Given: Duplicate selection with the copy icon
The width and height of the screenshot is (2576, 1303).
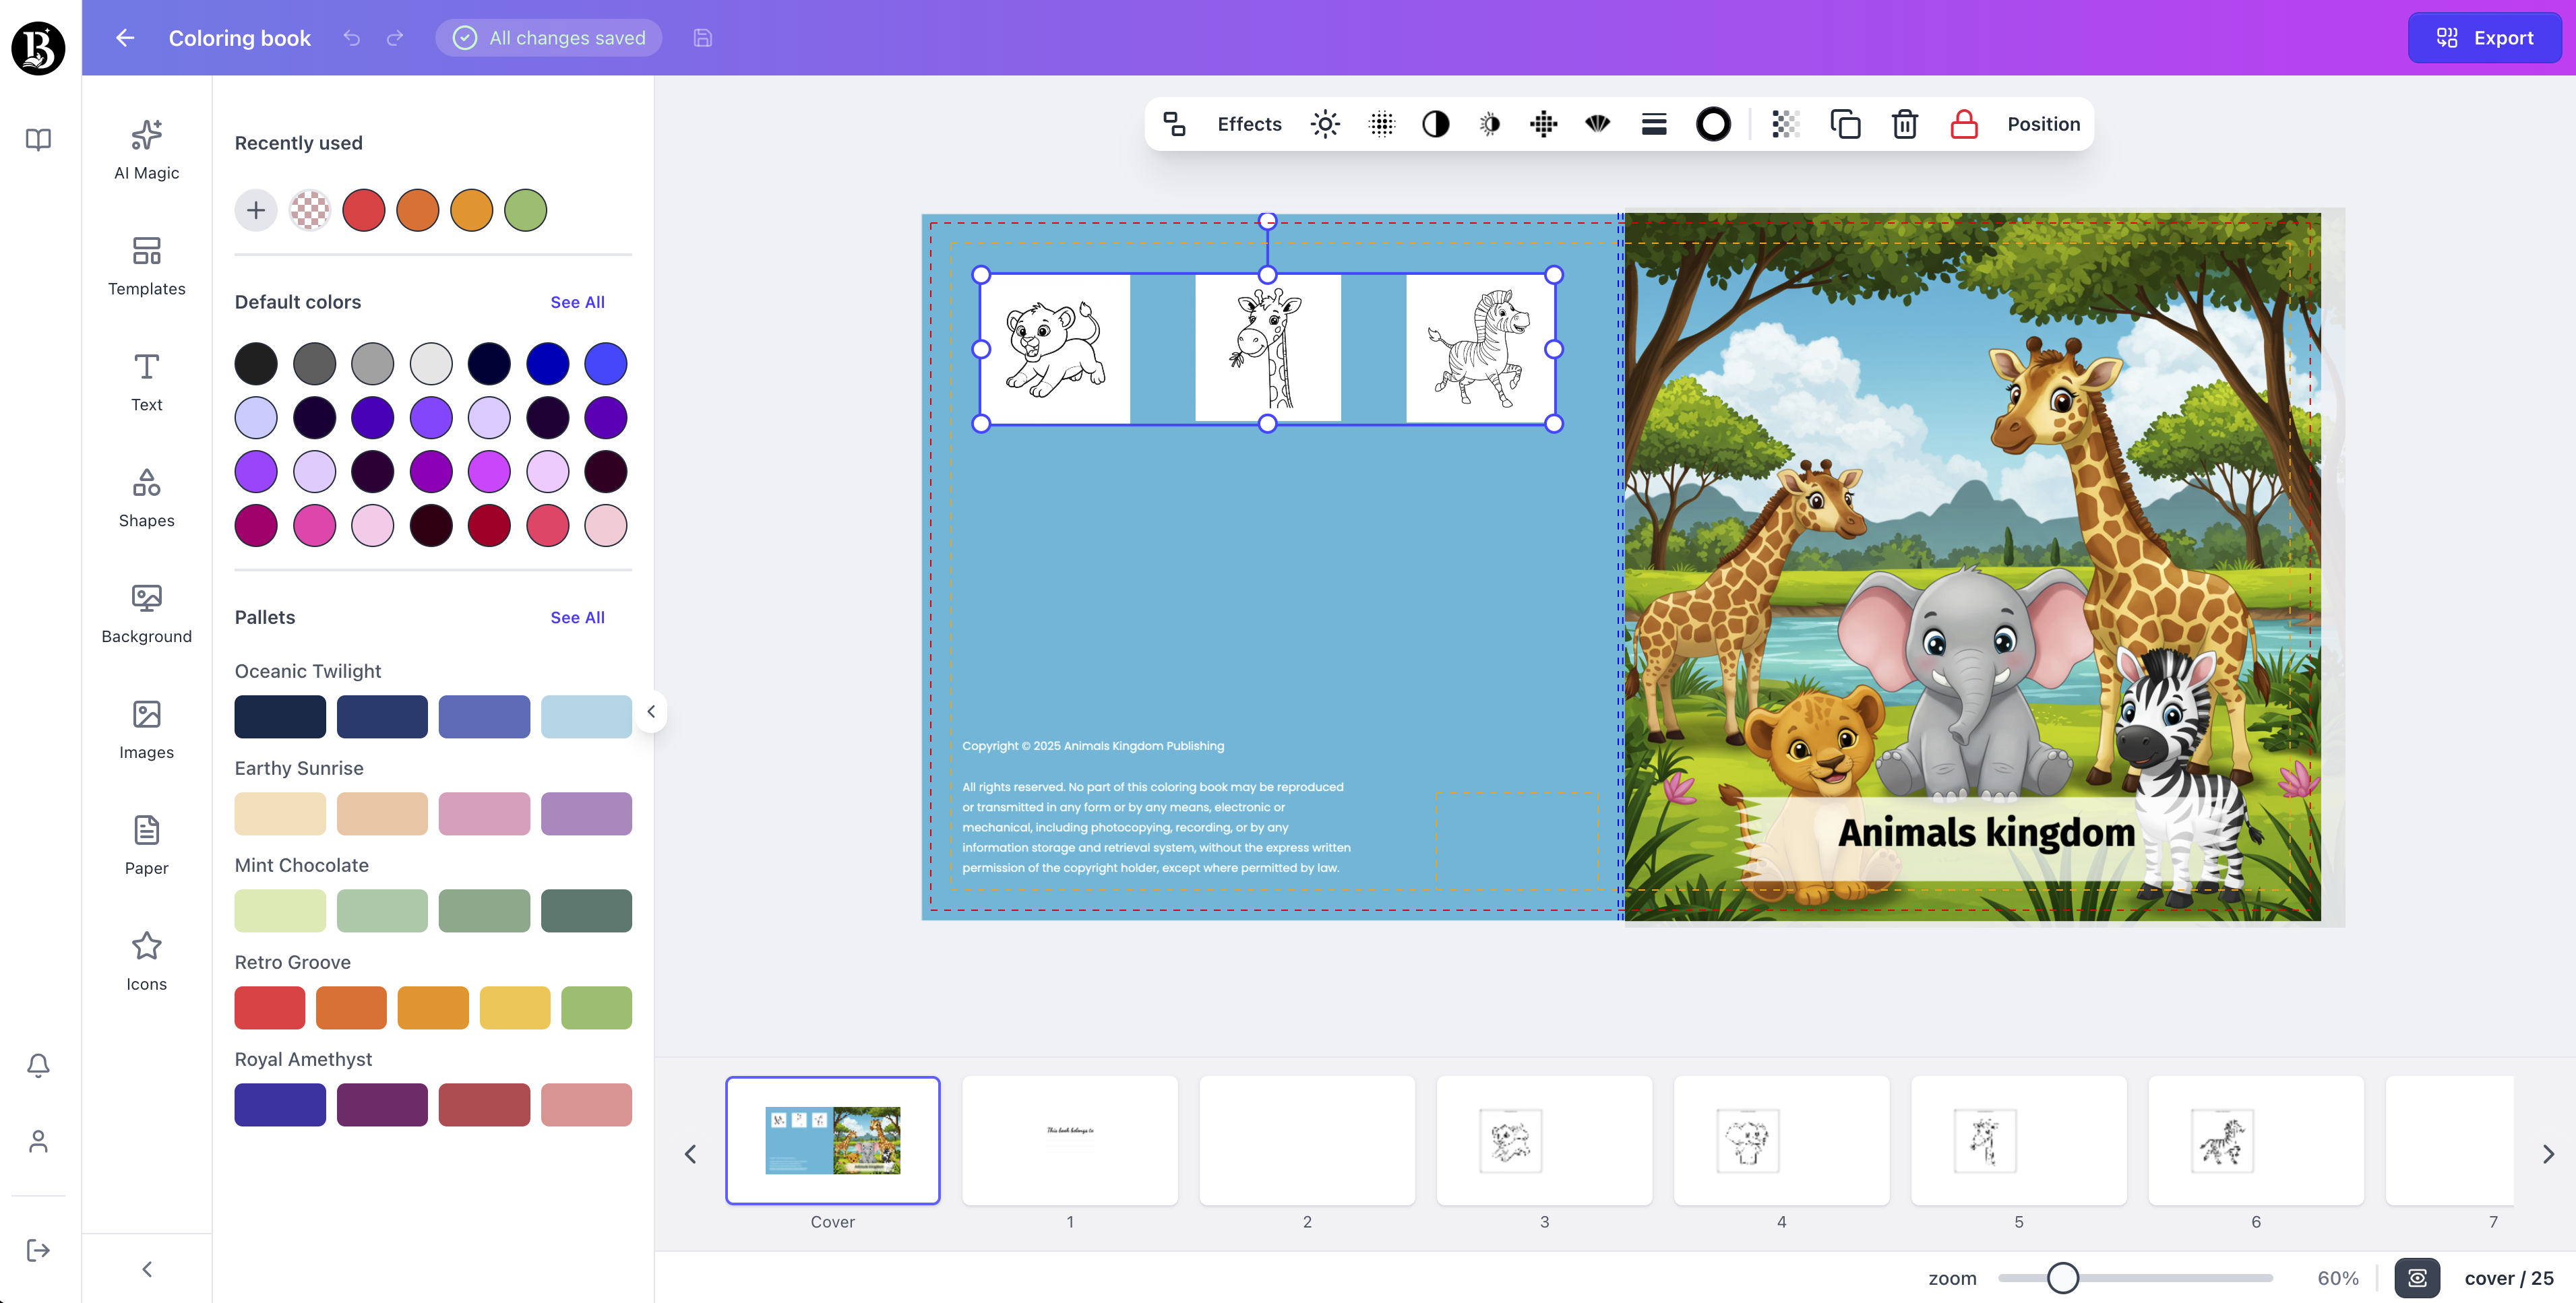Looking at the screenshot, I should 1846,124.
